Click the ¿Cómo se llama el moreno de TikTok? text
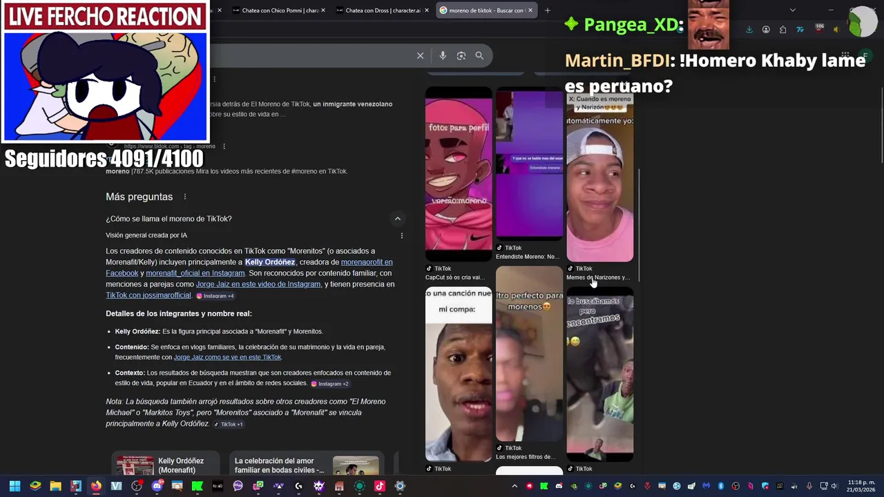The image size is (884, 497). coord(169,219)
